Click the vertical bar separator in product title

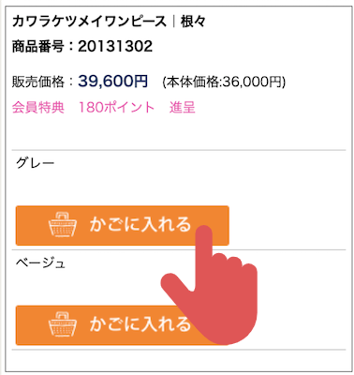(173, 22)
